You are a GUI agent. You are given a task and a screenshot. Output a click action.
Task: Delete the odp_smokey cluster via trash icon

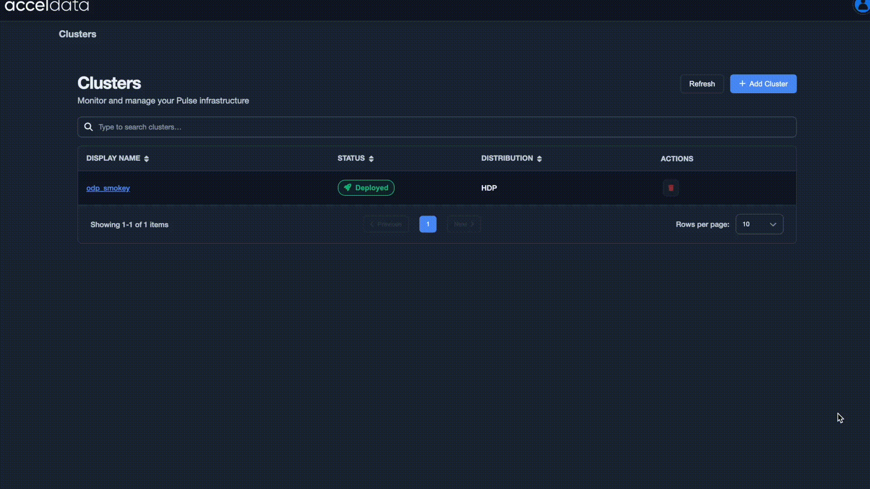pyautogui.click(x=671, y=188)
